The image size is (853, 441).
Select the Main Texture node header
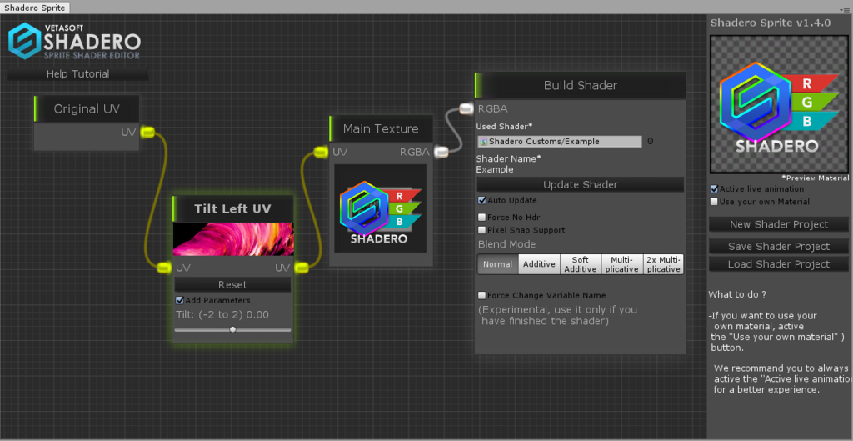coord(380,129)
